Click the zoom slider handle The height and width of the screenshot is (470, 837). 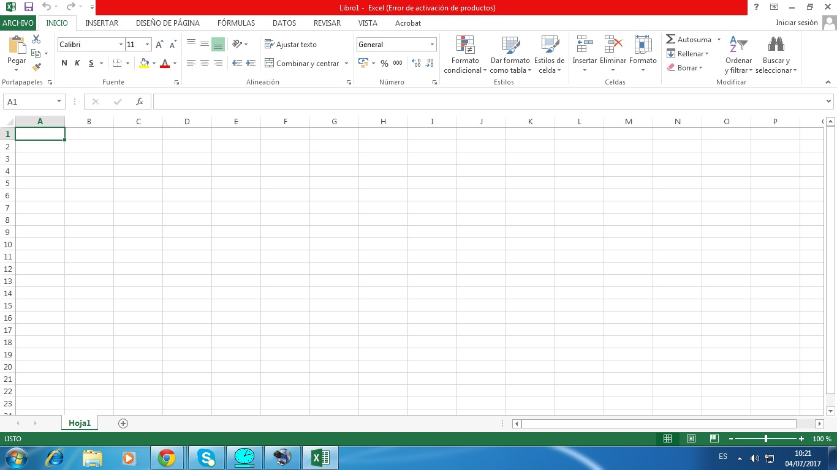766,439
